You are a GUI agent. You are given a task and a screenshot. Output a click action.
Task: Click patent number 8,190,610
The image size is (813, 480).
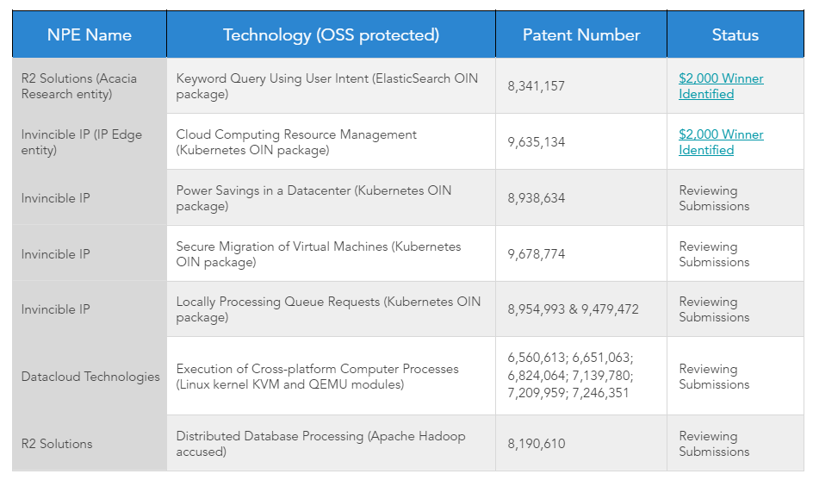pos(537,444)
